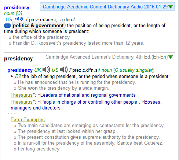Click the black bold presidency heading
The image size is (179, 160).
pyautogui.click(x=18, y=59)
